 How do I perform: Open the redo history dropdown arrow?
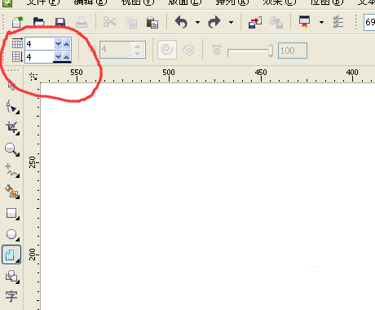[x=231, y=22]
